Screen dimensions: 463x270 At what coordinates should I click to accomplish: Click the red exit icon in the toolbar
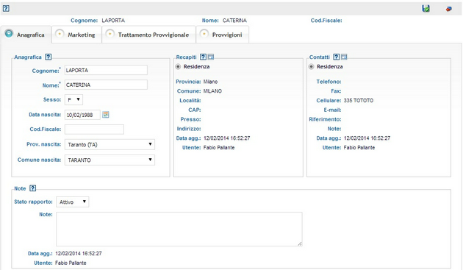[448, 9]
